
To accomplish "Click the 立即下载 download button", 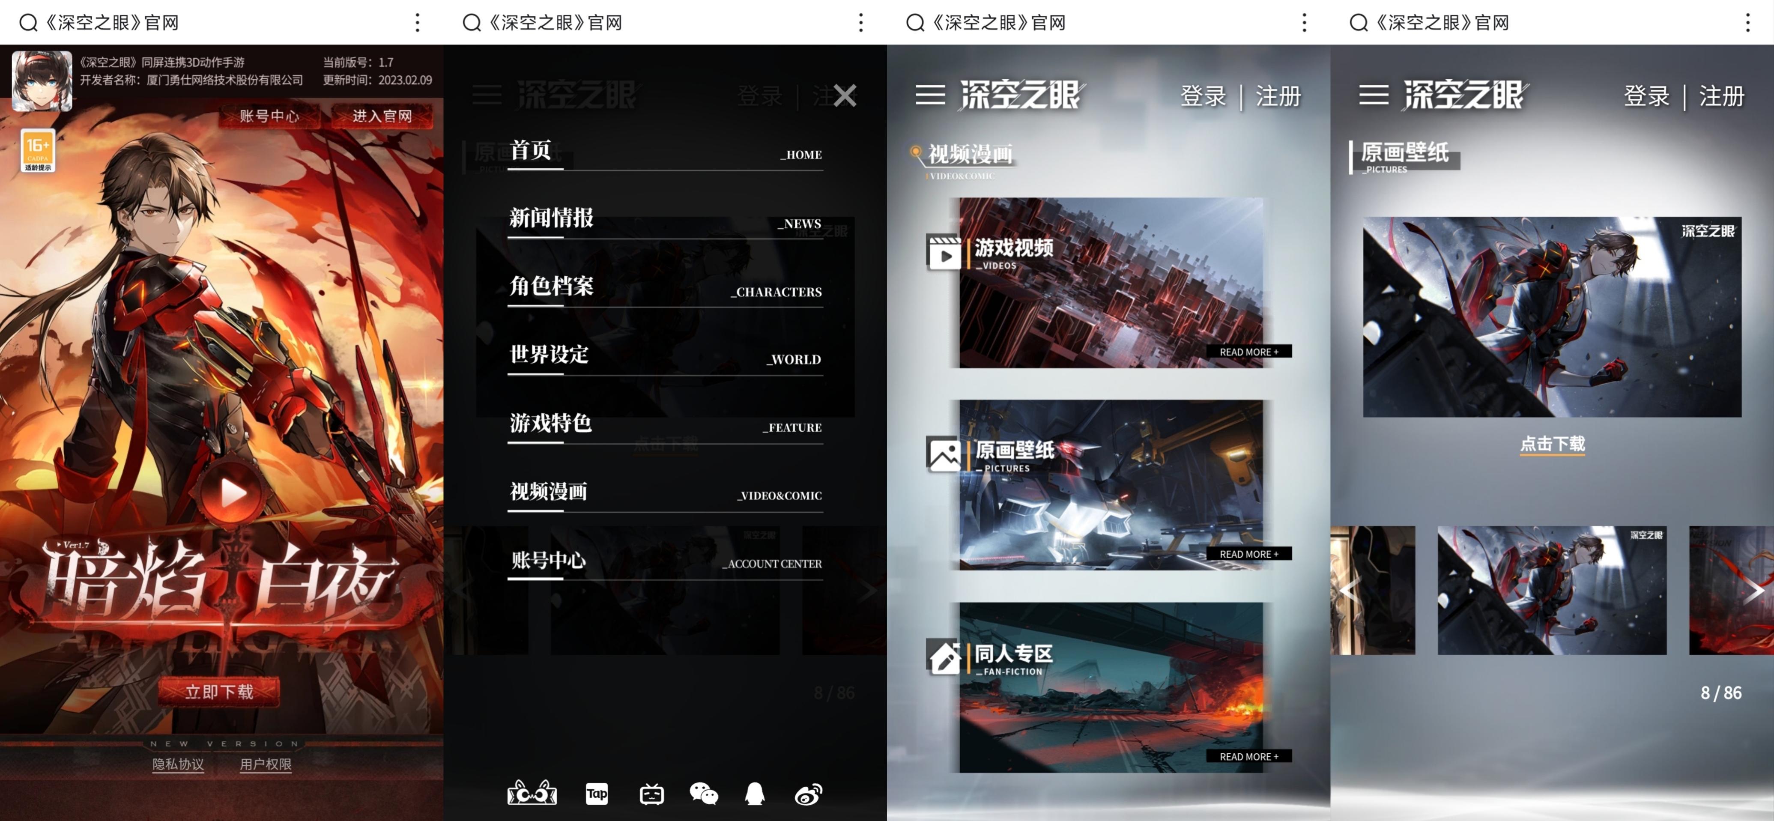I will (x=219, y=692).
